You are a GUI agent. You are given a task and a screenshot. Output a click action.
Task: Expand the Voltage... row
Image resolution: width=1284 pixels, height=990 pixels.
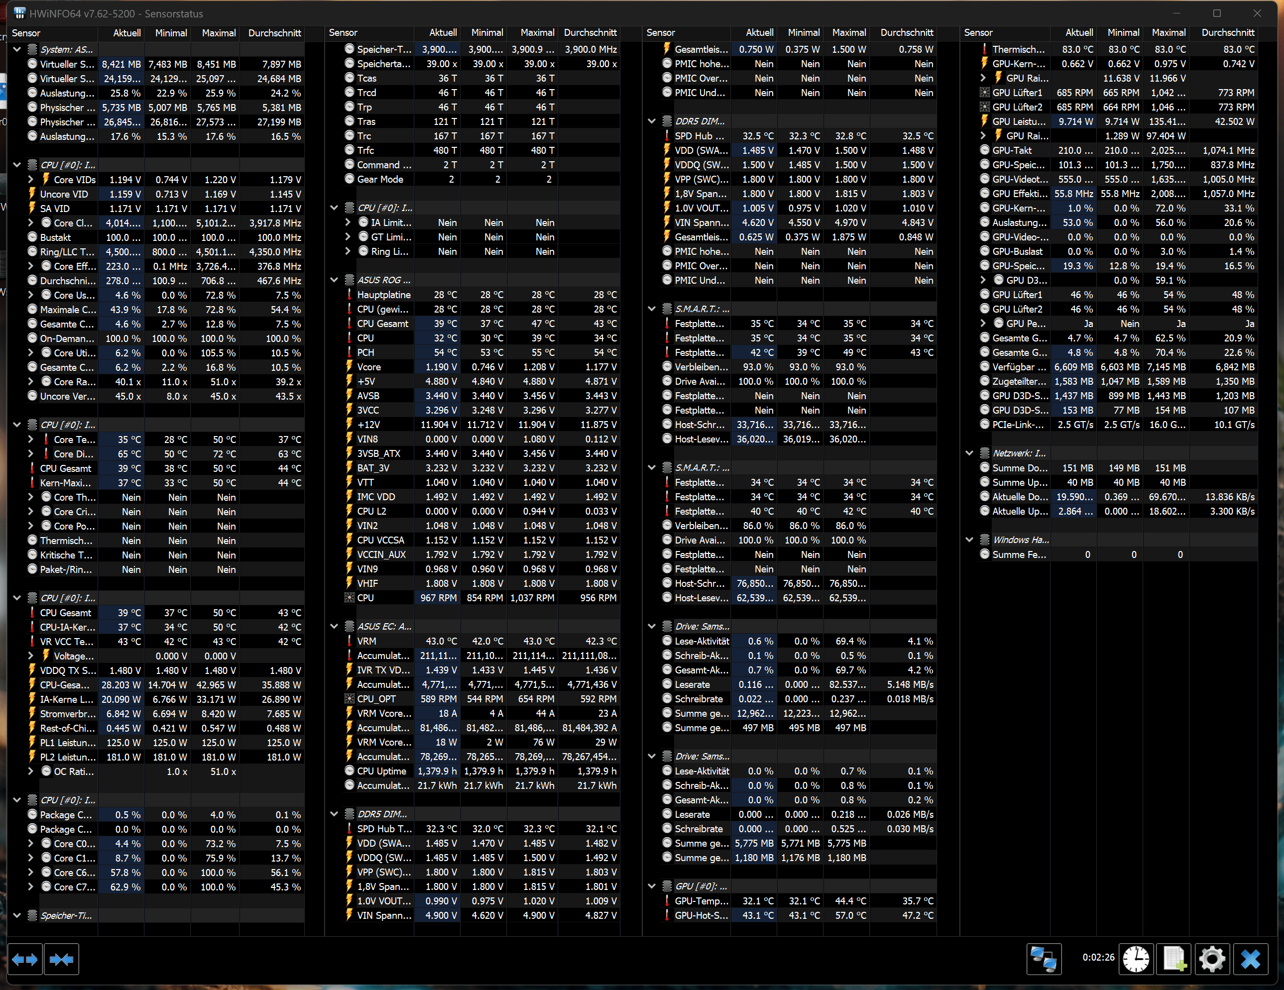[x=30, y=656]
